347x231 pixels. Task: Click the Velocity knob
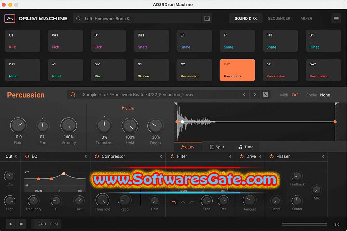pos(68,125)
